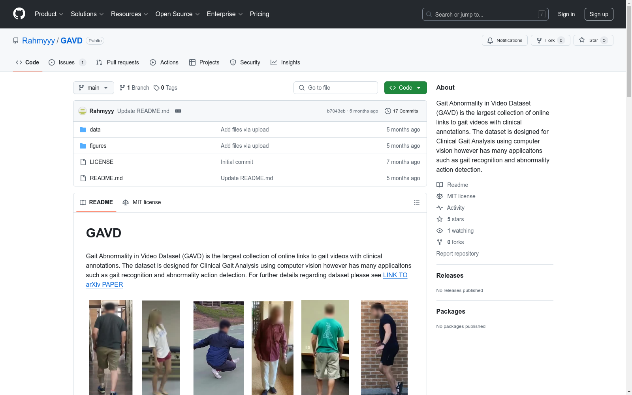This screenshot has height=395, width=632.
Task: Click the README.md file icon
Action: coord(83,178)
